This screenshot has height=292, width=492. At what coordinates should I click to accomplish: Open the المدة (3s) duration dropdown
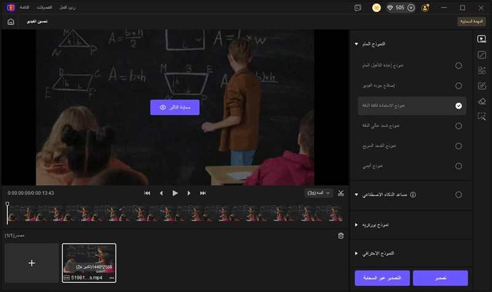click(x=319, y=193)
